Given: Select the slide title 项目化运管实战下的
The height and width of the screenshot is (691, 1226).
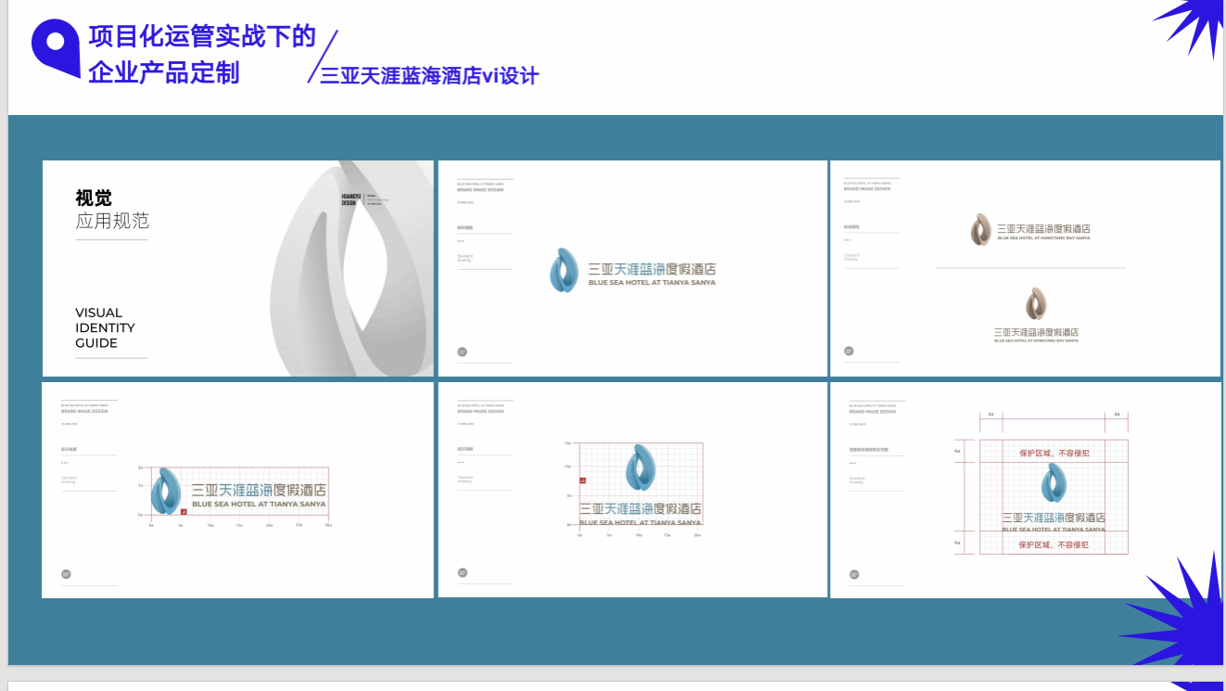Looking at the screenshot, I should 202,37.
